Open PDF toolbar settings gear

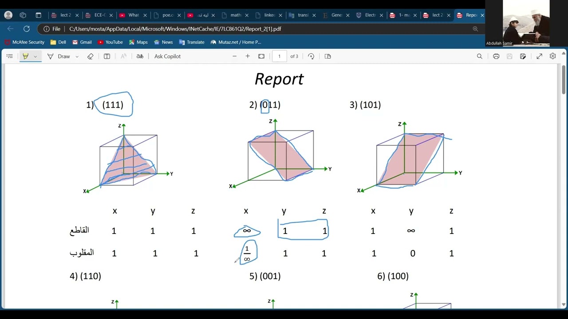point(552,56)
